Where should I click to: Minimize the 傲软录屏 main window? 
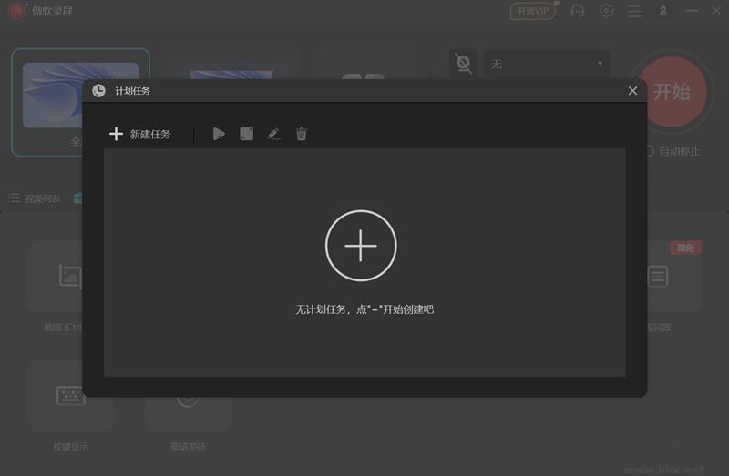(692, 11)
